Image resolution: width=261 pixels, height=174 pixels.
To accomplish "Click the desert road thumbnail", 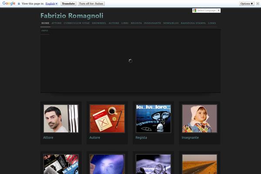I will (200, 164).
